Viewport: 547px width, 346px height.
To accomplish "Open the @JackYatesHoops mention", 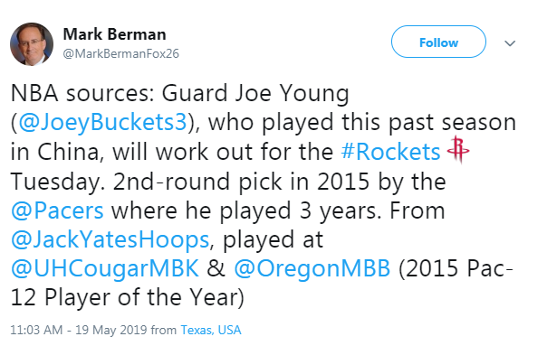I will tap(110, 240).
